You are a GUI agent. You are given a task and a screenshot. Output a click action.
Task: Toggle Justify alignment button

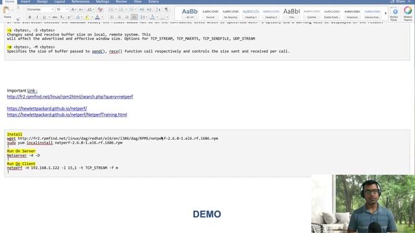(x=134, y=17)
